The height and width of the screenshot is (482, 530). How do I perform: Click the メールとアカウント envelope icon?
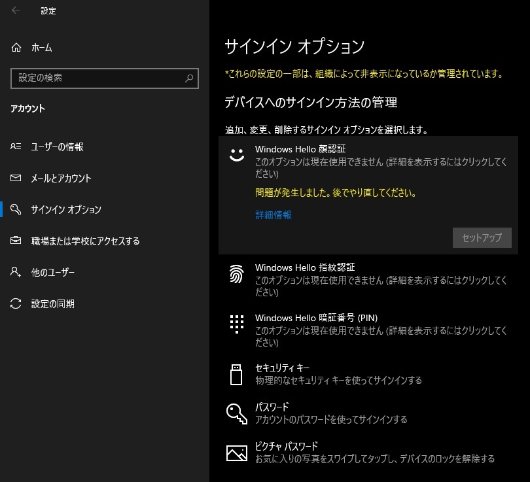16,178
